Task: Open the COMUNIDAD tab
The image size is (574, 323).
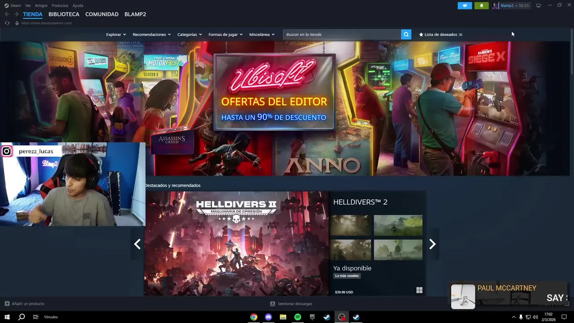Action: 102,14
